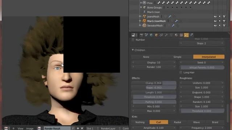Viewport: 232px width, 130px height.
Task: Enable the Long Hair checkbox
Action: 181,72
